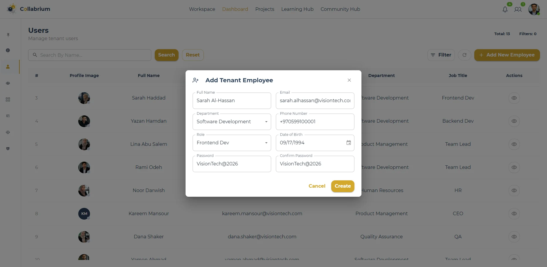Click the Search button
Viewport: 547px width, 267px height.
[167, 55]
